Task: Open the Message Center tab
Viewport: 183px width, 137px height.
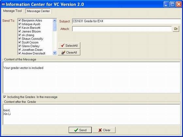Action: [39, 11]
